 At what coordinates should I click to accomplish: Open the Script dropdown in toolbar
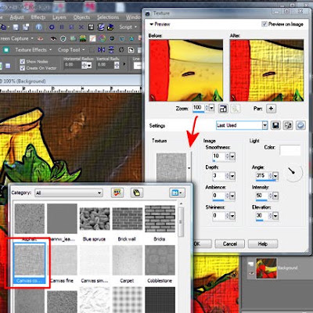coord(135,27)
